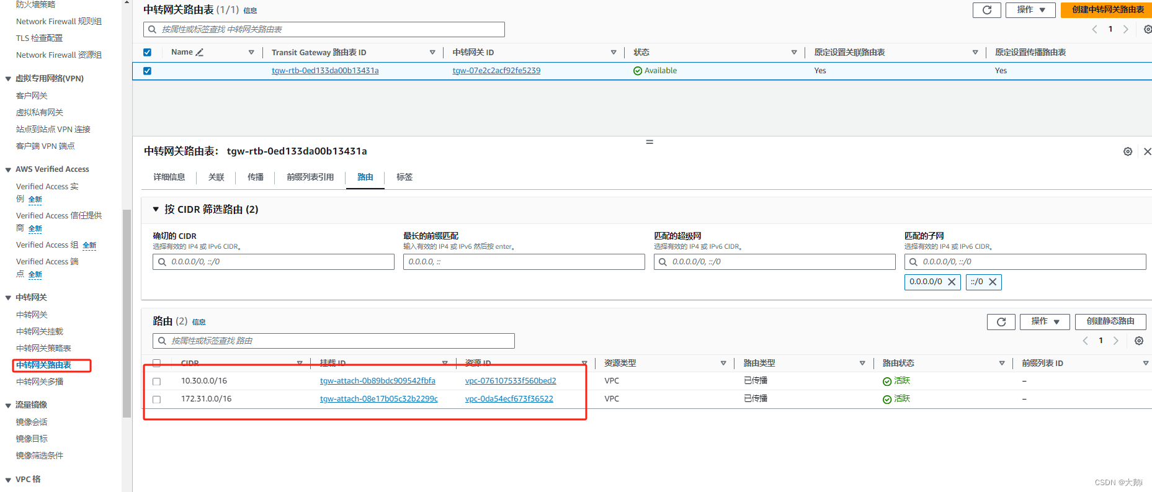The image size is (1152, 492).
Task: Uncheck the tgw-rtb-0ed133da00b13431a row checkbox
Action: pyautogui.click(x=147, y=71)
